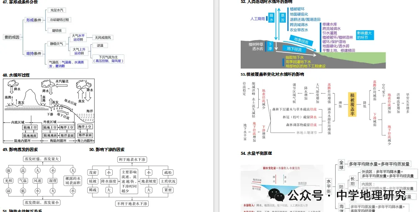419x212 pixels.
Task: Click the '抽取地下水' yellow line
Action: click(x=295, y=57)
